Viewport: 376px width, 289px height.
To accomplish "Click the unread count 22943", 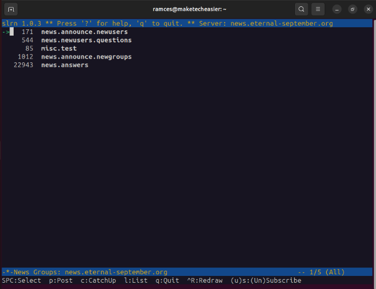I will click(x=24, y=65).
